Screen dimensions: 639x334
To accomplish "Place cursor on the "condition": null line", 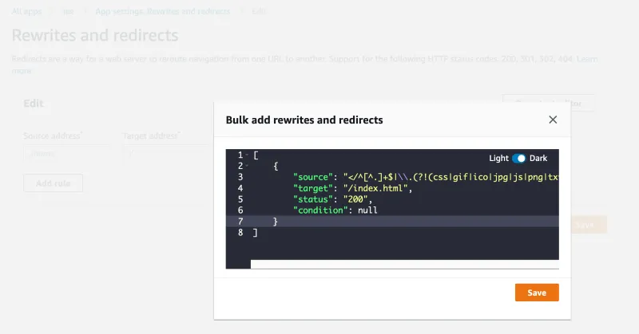I will 335,210.
